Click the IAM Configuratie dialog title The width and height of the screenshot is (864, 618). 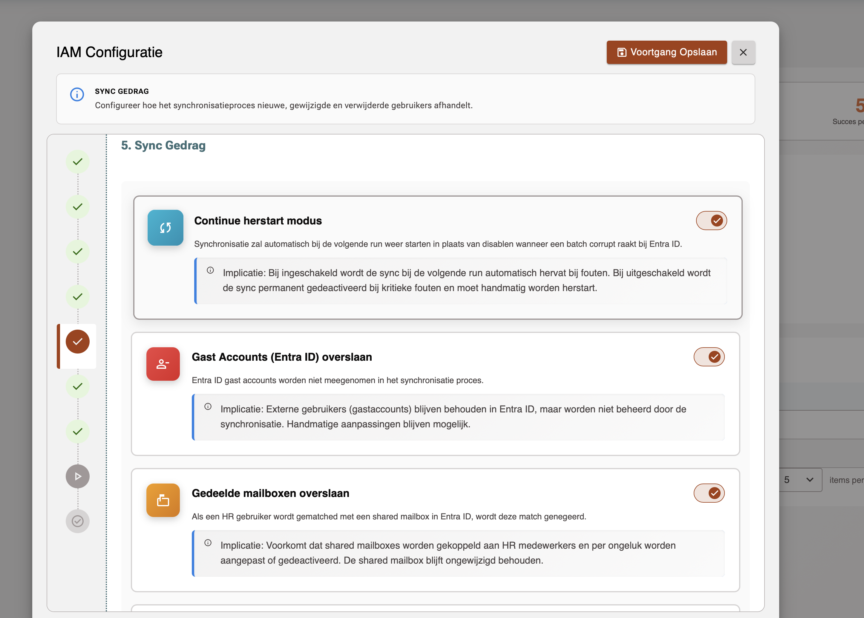(110, 52)
